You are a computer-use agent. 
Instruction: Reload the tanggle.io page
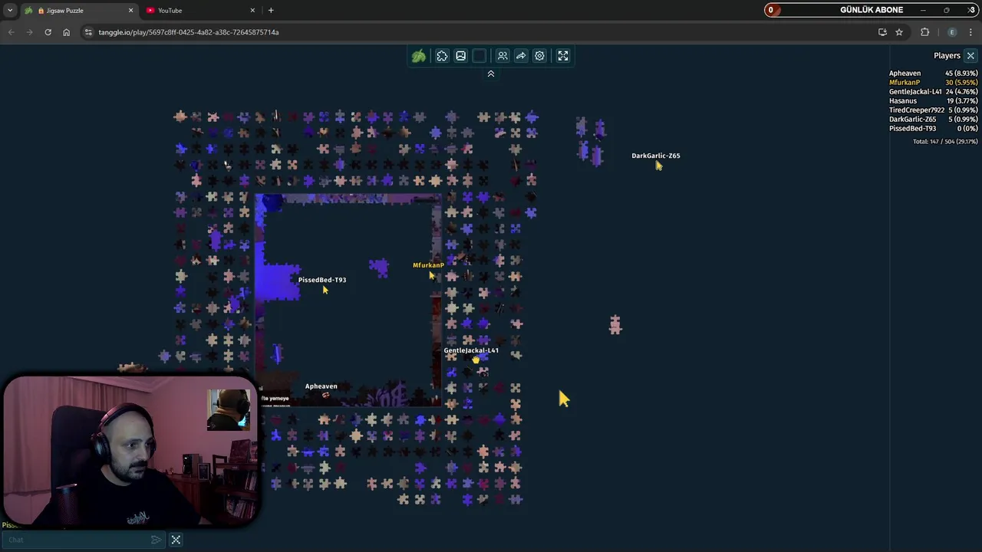pos(48,32)
